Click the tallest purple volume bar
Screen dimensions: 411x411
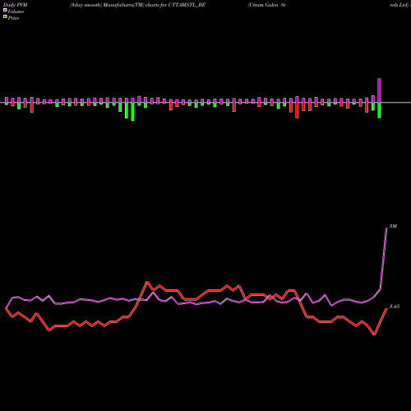click(379, 90)
